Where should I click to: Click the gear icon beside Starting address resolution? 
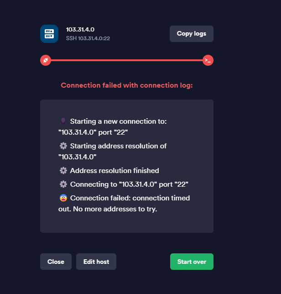click(x=63, y=146)
